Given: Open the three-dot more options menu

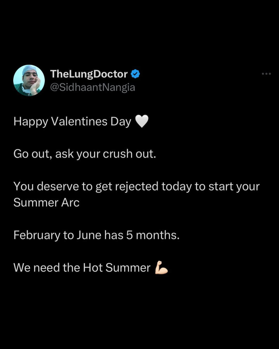Looking at the screenshot, I should tap(266, 74).
